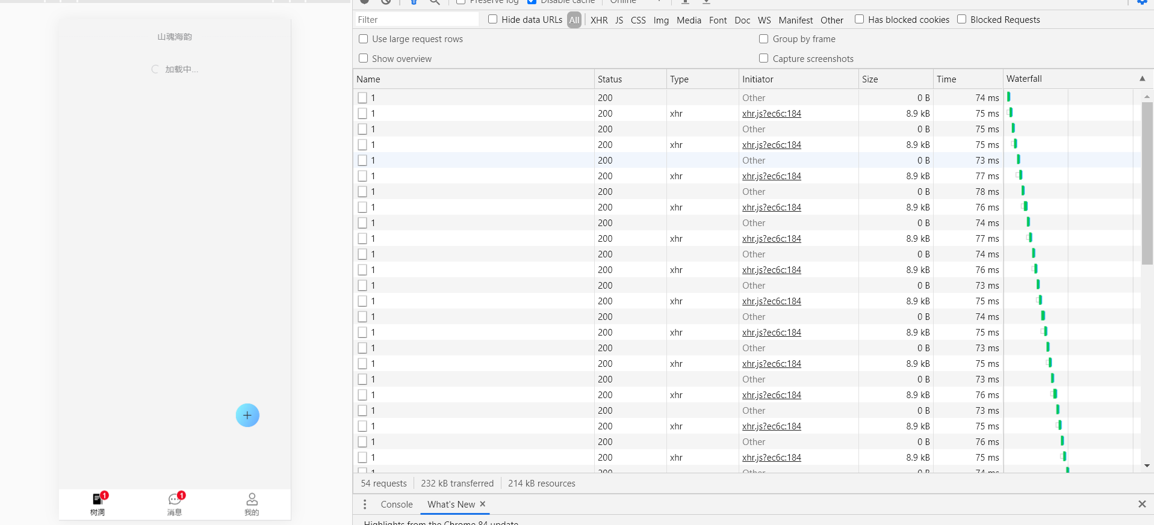The image size is (1154, 525).
Task: Click the 山魂海韵 page title
Action: coord(175,37)
